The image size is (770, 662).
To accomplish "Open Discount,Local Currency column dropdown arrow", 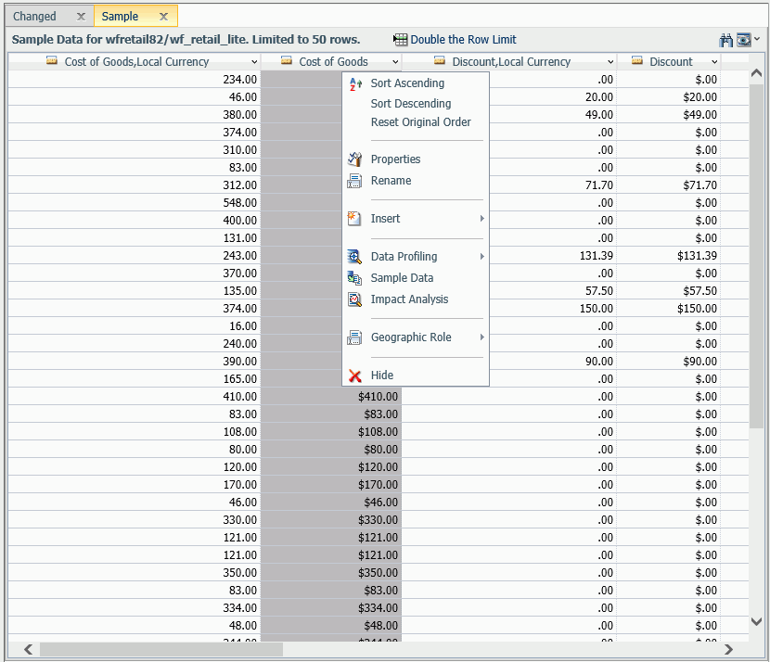I will [x=610, y=62].
